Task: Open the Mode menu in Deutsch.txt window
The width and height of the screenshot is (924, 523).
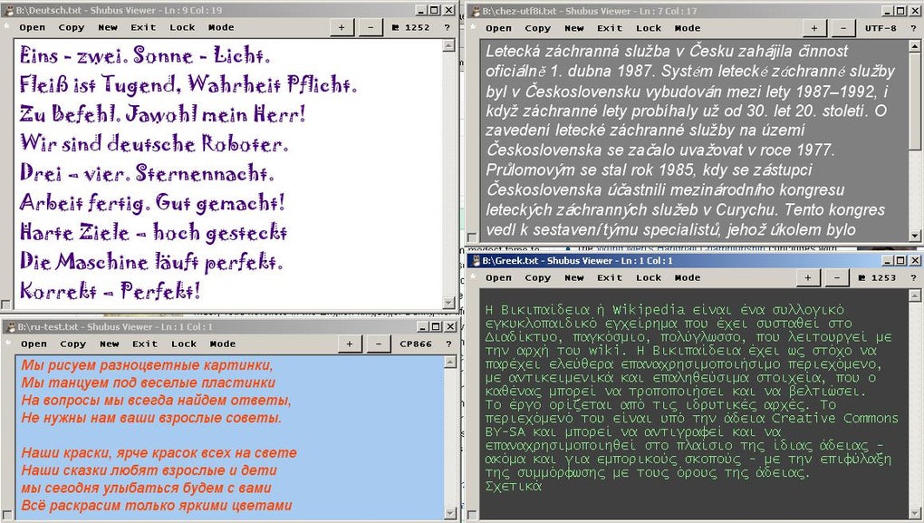Action: tap(221, 27)
